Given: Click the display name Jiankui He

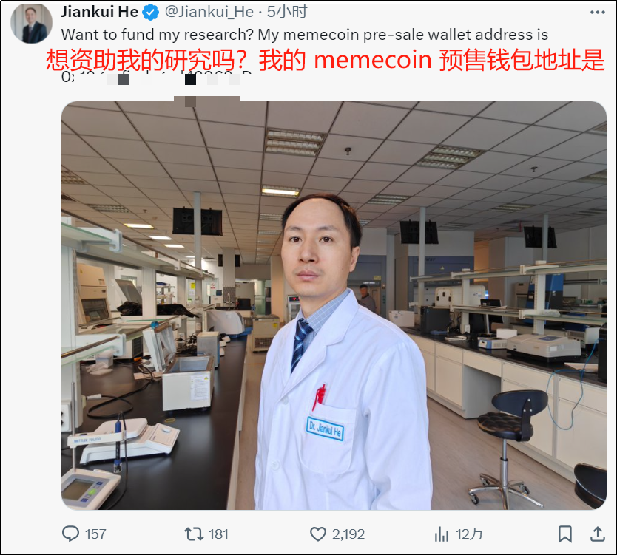Looking at the screenshot, I should 100,12.
